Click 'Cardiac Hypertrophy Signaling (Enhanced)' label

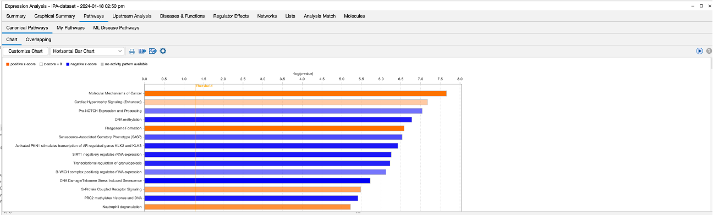tap(108, 102)
